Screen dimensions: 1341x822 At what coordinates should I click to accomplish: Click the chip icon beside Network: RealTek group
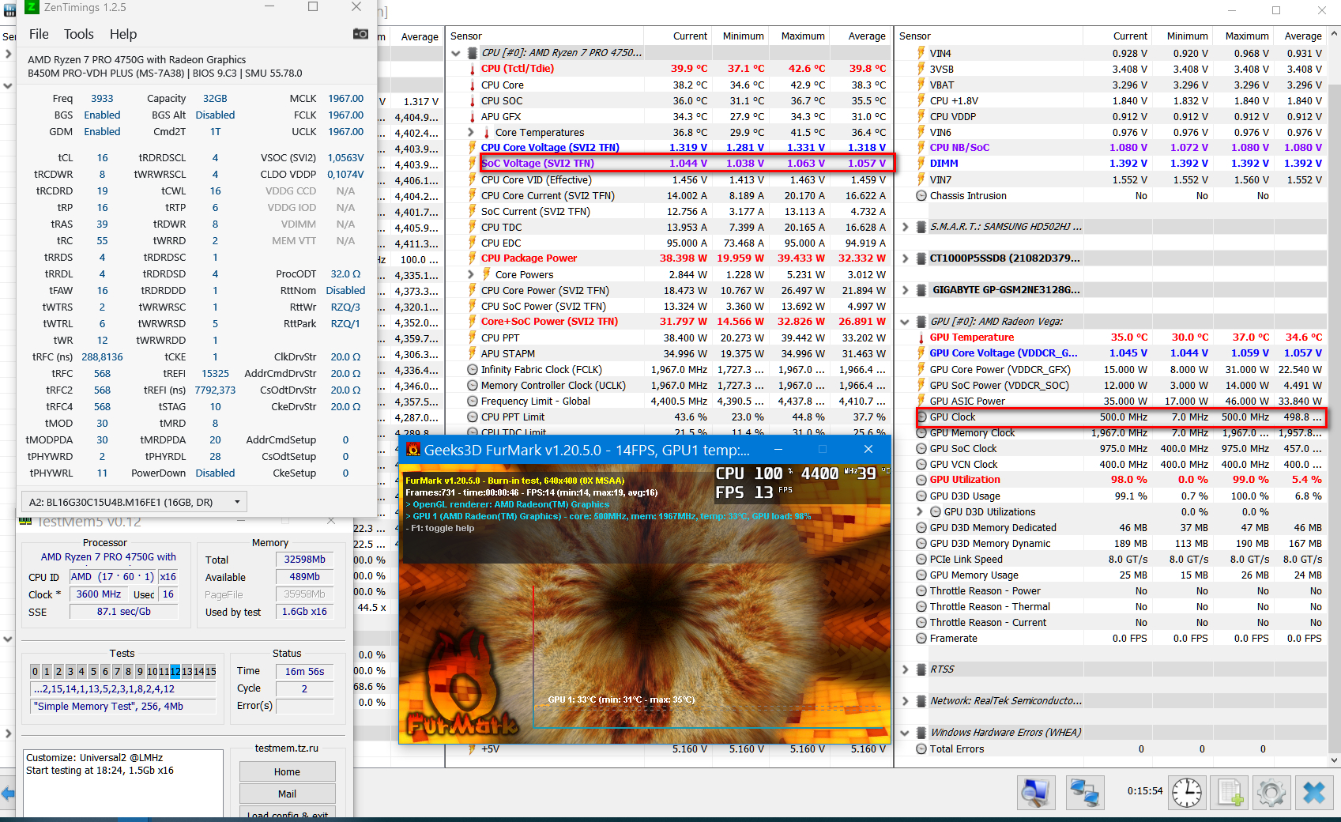[x=921, y=701]
